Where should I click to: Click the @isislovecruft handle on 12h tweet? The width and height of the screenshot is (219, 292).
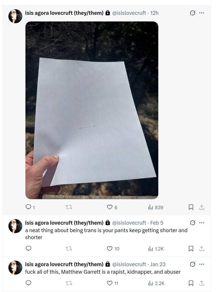pos(129,13)
